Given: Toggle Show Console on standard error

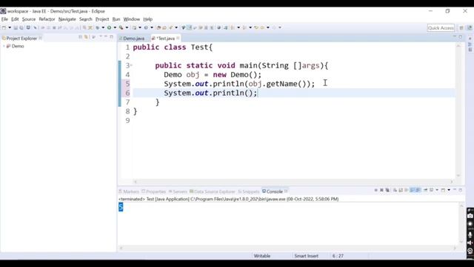Looking at the screenshot, I should click(x=418, y=190).
